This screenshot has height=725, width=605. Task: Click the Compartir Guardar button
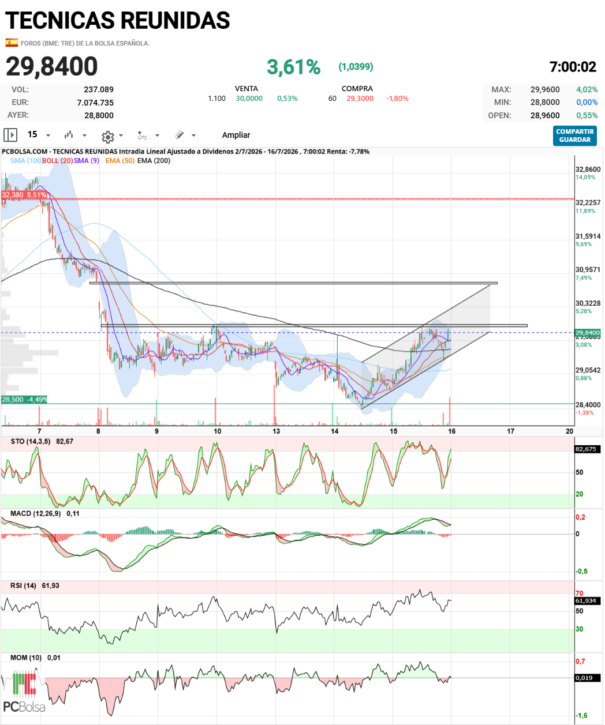(x=574, y=136)
